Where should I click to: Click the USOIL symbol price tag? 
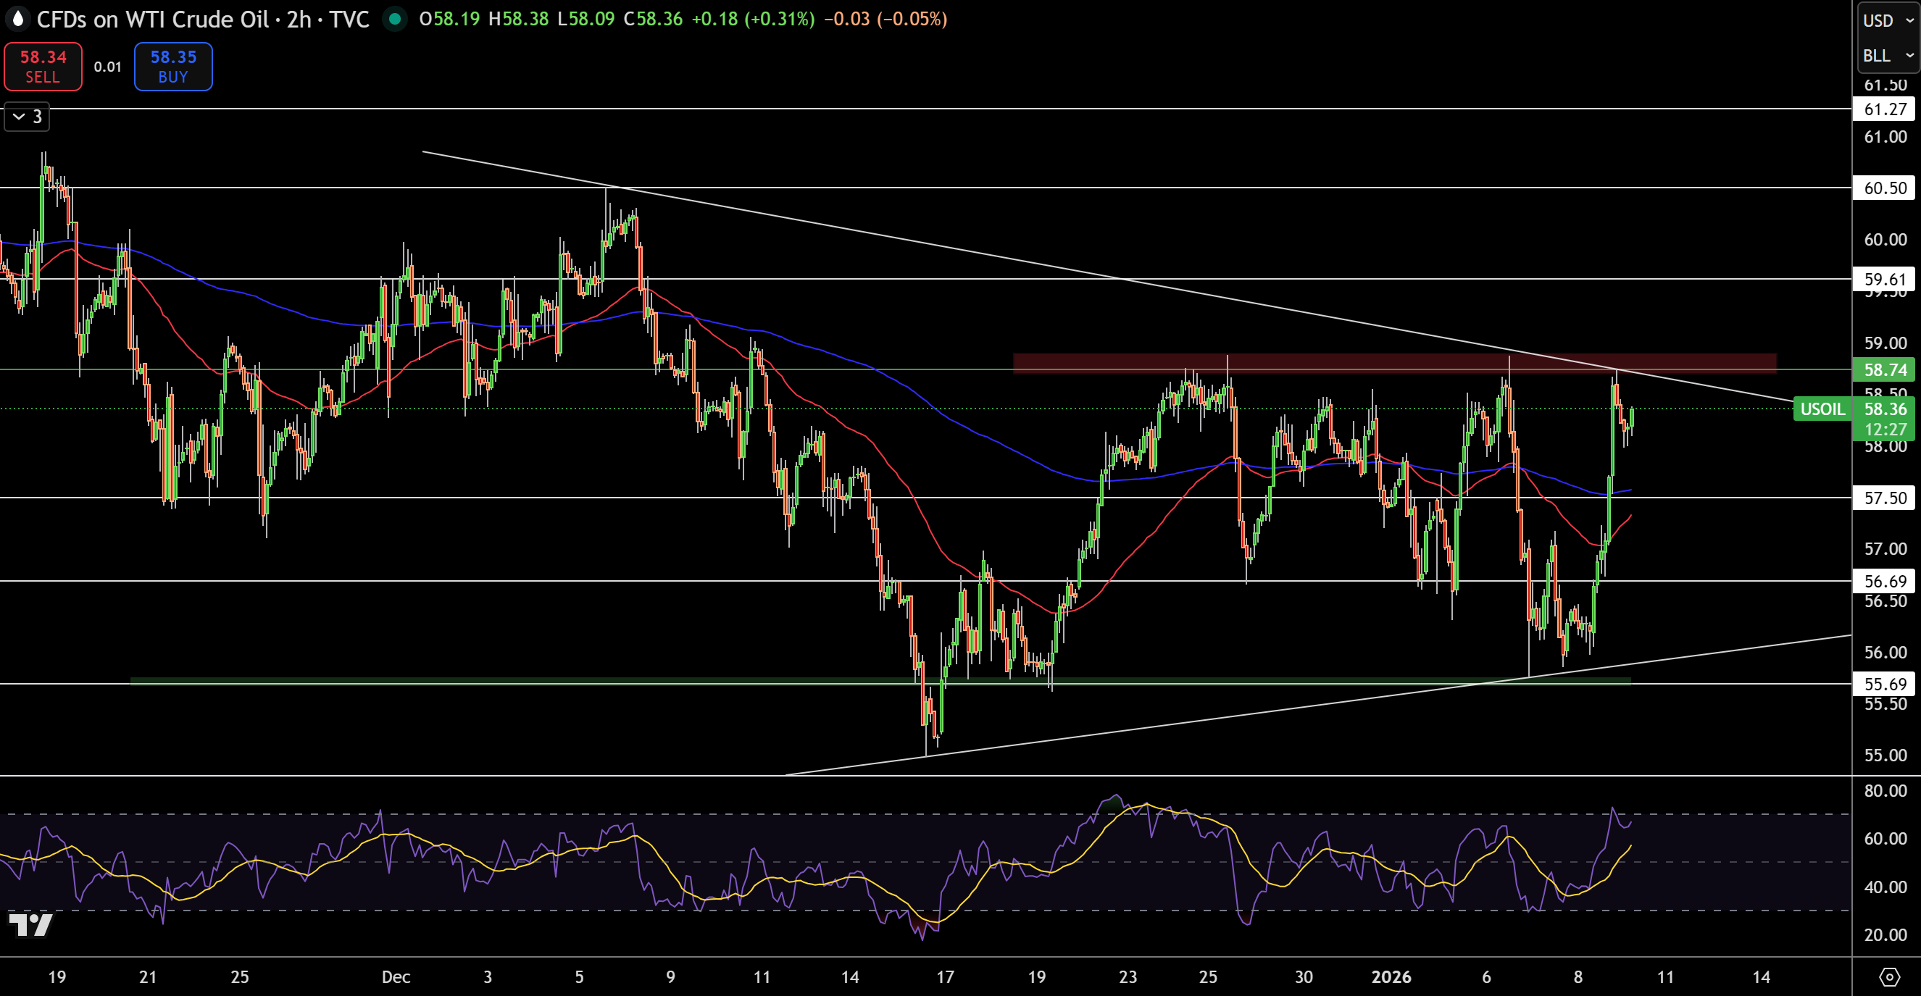tap(1822, 409)
